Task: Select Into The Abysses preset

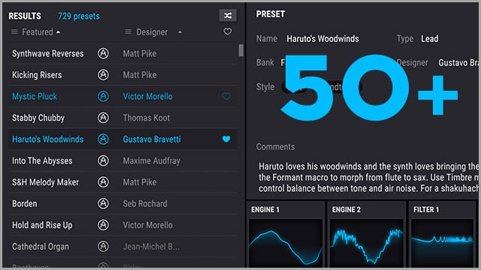Action: pos(123,160)
